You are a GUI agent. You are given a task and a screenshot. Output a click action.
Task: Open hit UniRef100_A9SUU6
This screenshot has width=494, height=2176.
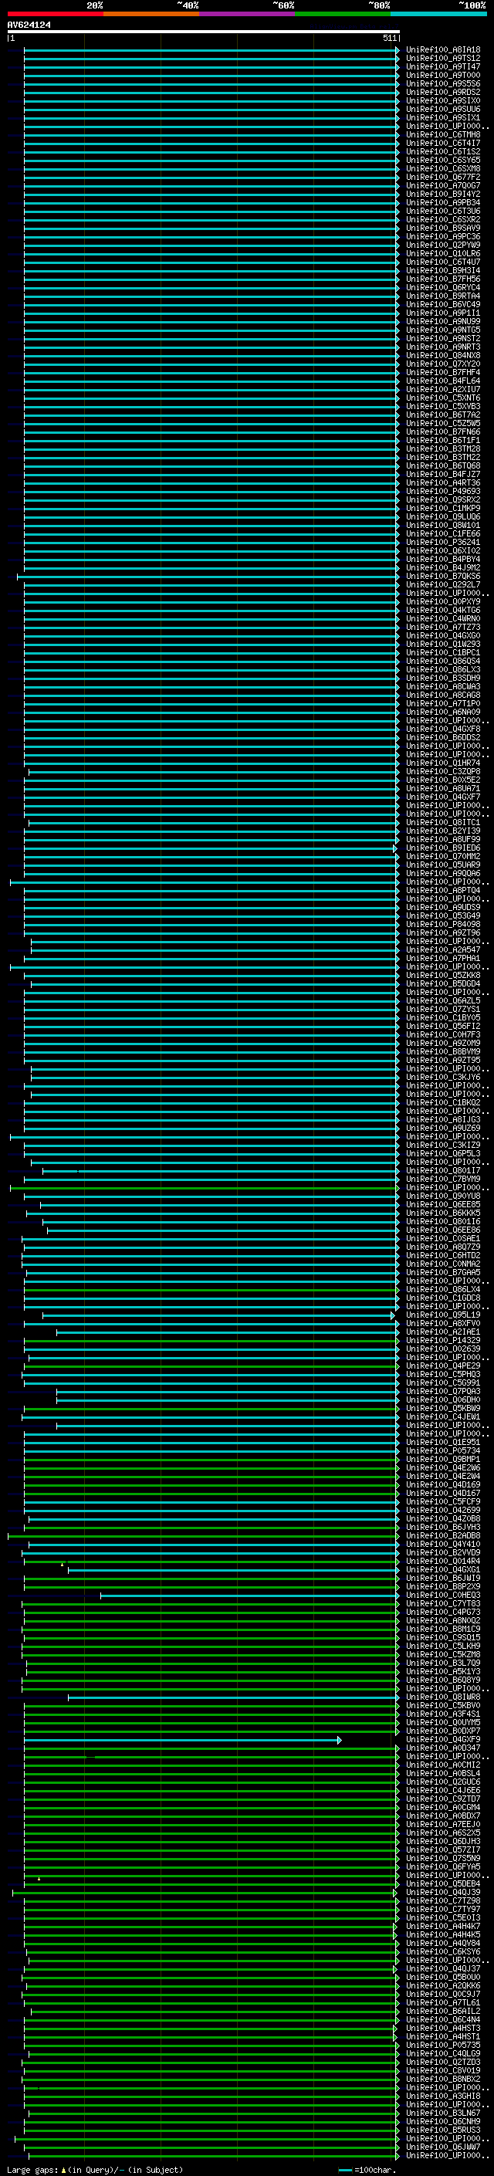[x=443, y=109]
